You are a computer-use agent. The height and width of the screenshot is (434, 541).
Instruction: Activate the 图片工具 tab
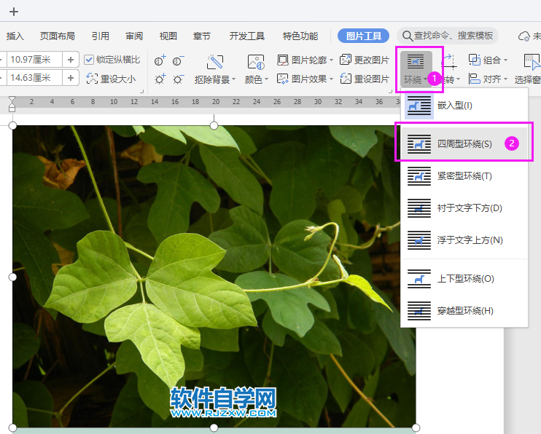pyautogui.click(x=363, y=36)
